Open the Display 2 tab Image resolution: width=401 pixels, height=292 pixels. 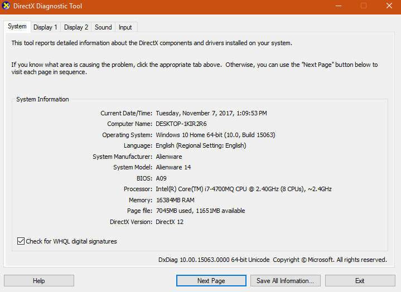coord(76,27)
